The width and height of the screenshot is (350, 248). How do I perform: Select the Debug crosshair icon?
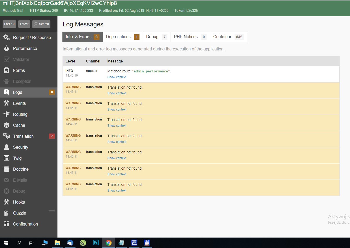(x=7, y=191)
